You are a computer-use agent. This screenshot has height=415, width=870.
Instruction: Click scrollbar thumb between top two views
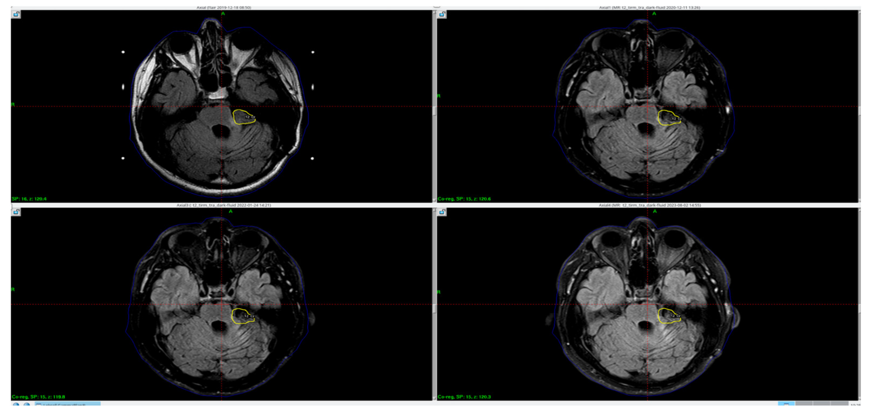pyautogui.click(x=434, y=111)
